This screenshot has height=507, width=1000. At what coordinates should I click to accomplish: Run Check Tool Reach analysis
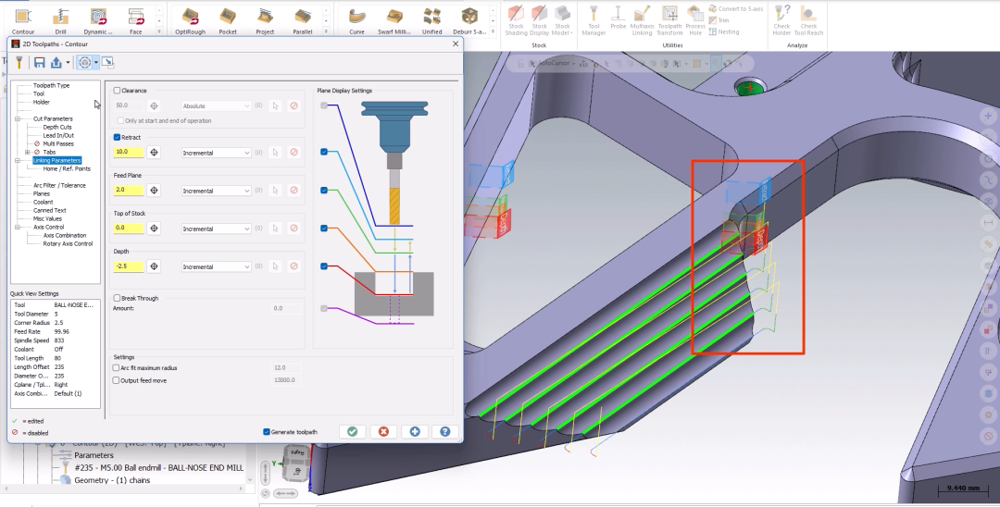(808, 19)
